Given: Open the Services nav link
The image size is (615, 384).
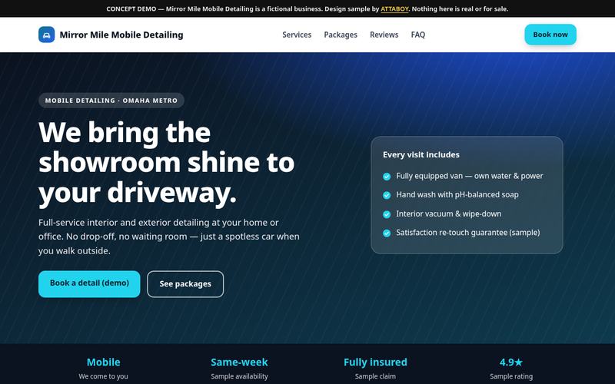Looking at the screenshot, I should tap(297, 35).
